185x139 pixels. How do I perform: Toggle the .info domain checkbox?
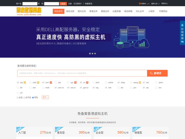(106, 88)
